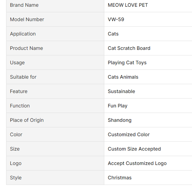192x191 pixels.
Task: Select the 'Playing Cat Toys' usage value
Action: 127,62
